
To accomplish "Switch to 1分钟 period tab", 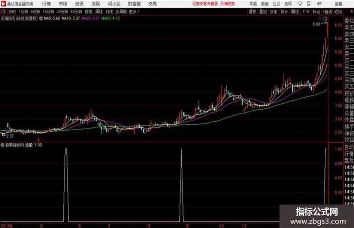I will click(23, 12).
